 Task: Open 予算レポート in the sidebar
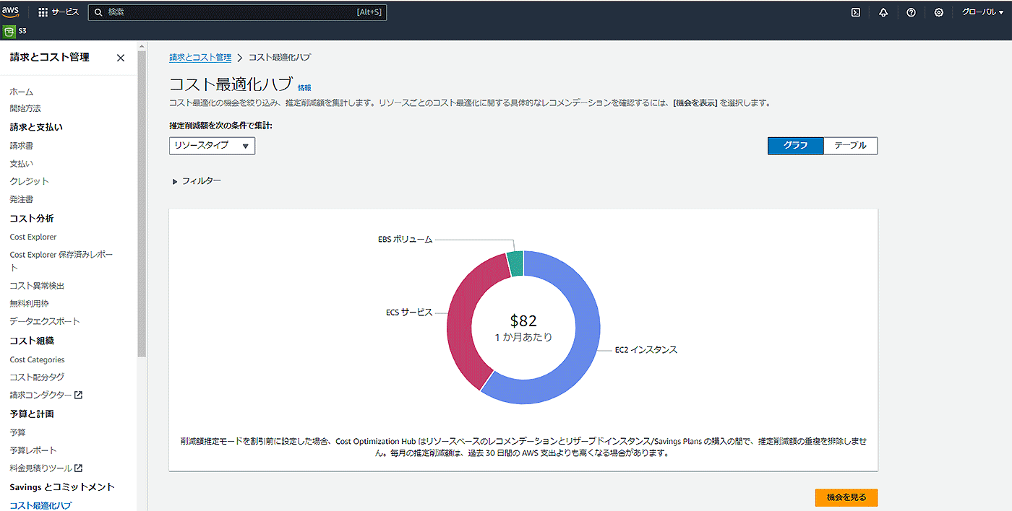click(33, 450)
